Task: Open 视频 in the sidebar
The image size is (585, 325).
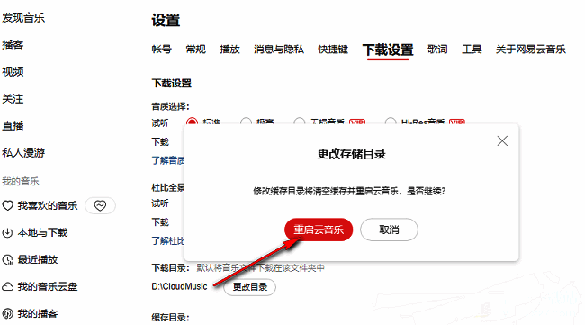Action: click(x=13, y=71)
